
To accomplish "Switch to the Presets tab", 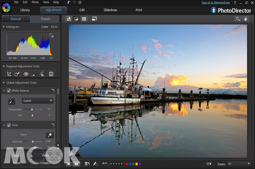I will (45, 19).
